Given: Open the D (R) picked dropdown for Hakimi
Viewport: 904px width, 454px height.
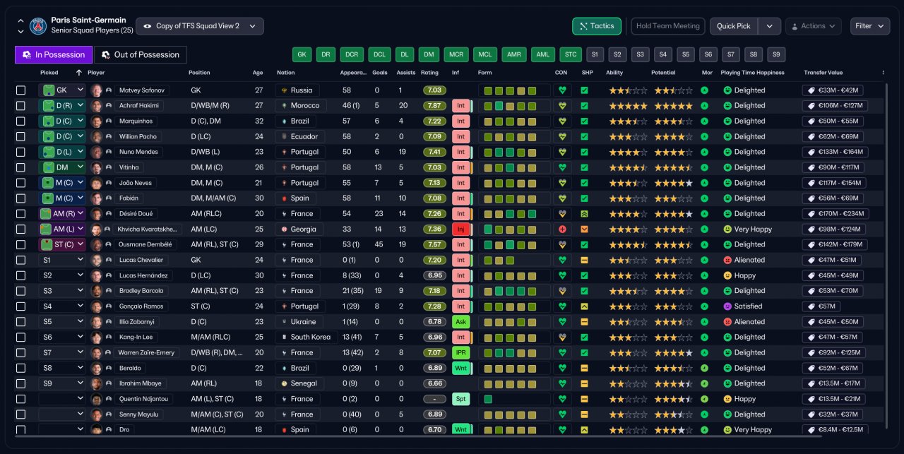Looking at the screenshot, I should click(62, 106).
